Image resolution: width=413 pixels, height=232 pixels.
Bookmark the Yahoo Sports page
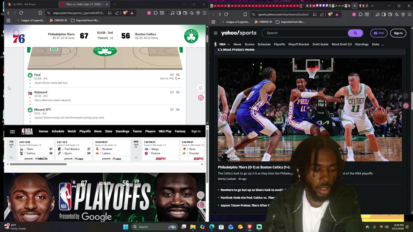pyautogui.click(x=245, y=15)
